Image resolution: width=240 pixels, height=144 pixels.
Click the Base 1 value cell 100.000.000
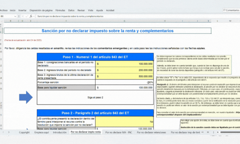click(x=124, y=64)
